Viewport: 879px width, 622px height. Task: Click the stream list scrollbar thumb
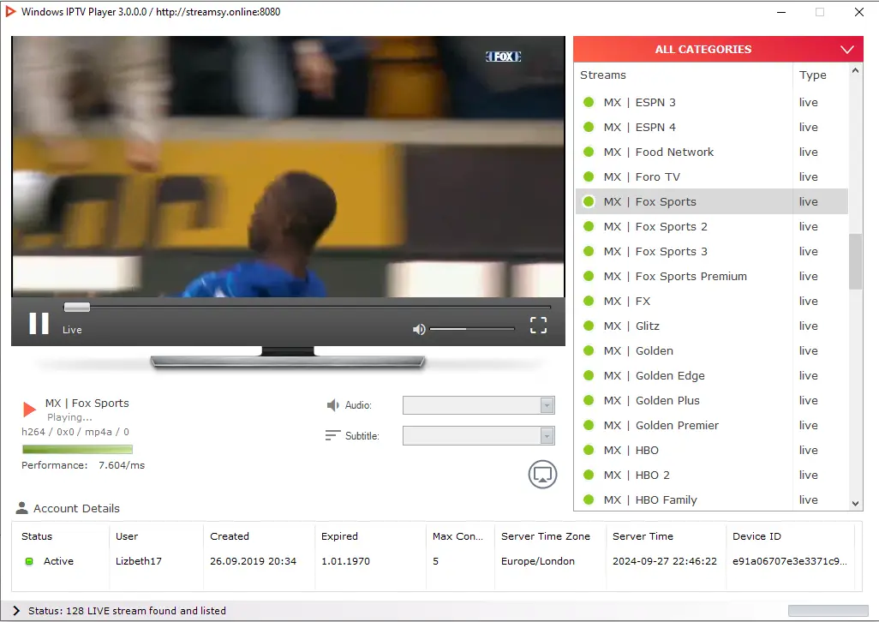(x=855, y=261)
